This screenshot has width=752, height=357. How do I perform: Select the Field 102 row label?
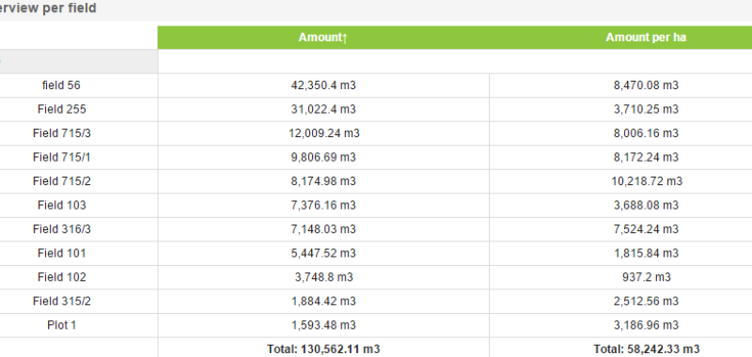(61, 277)
